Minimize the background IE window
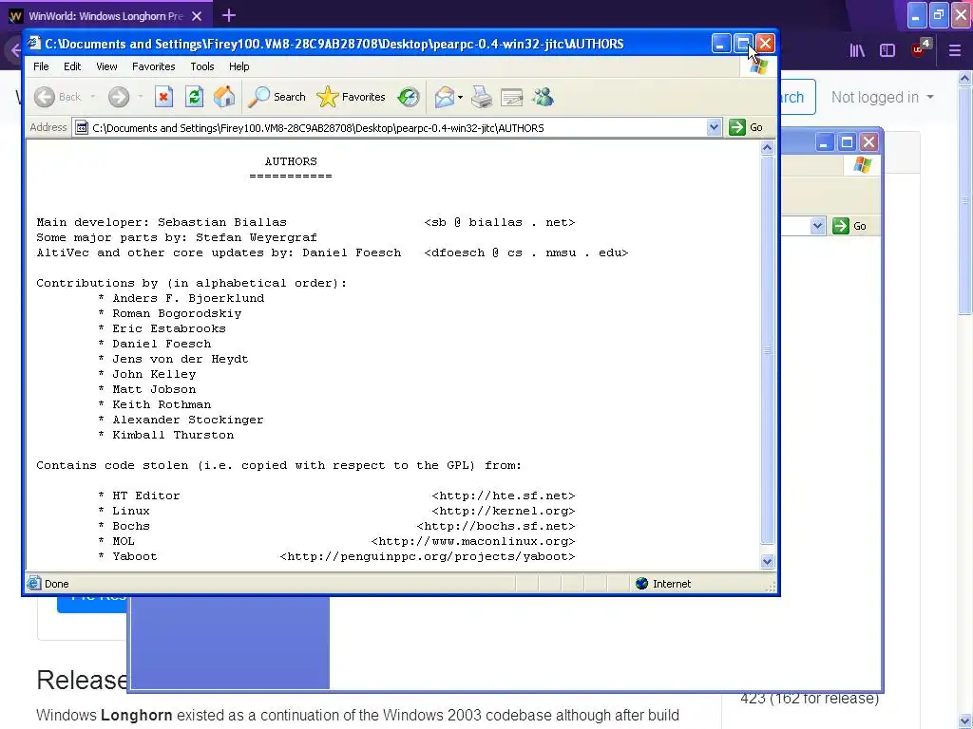Viewport: 973px width, 729px height. tap(824, 142)
